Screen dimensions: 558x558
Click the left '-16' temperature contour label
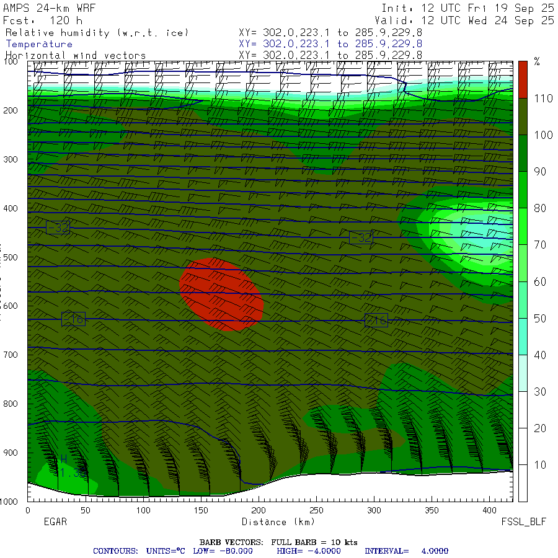tap(73, 319)
